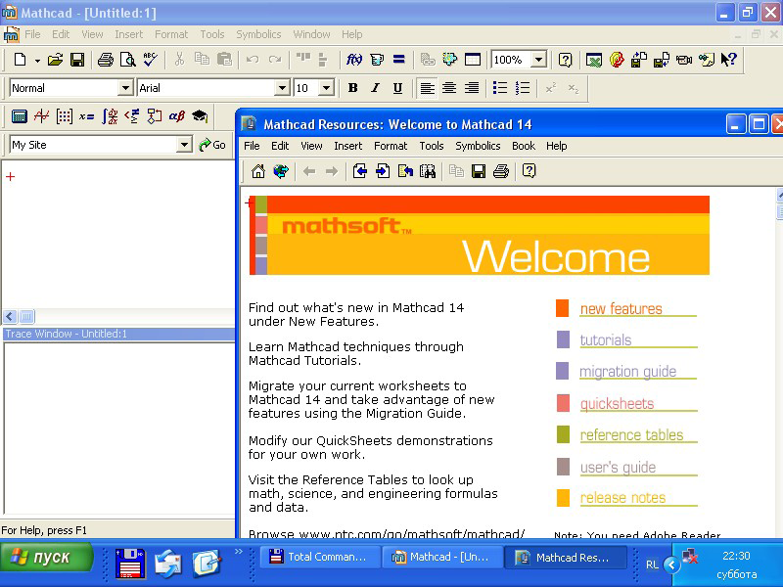783x587 pixels.
Task: Open Symbolics menu in Resources window
Action: (478, 146)
